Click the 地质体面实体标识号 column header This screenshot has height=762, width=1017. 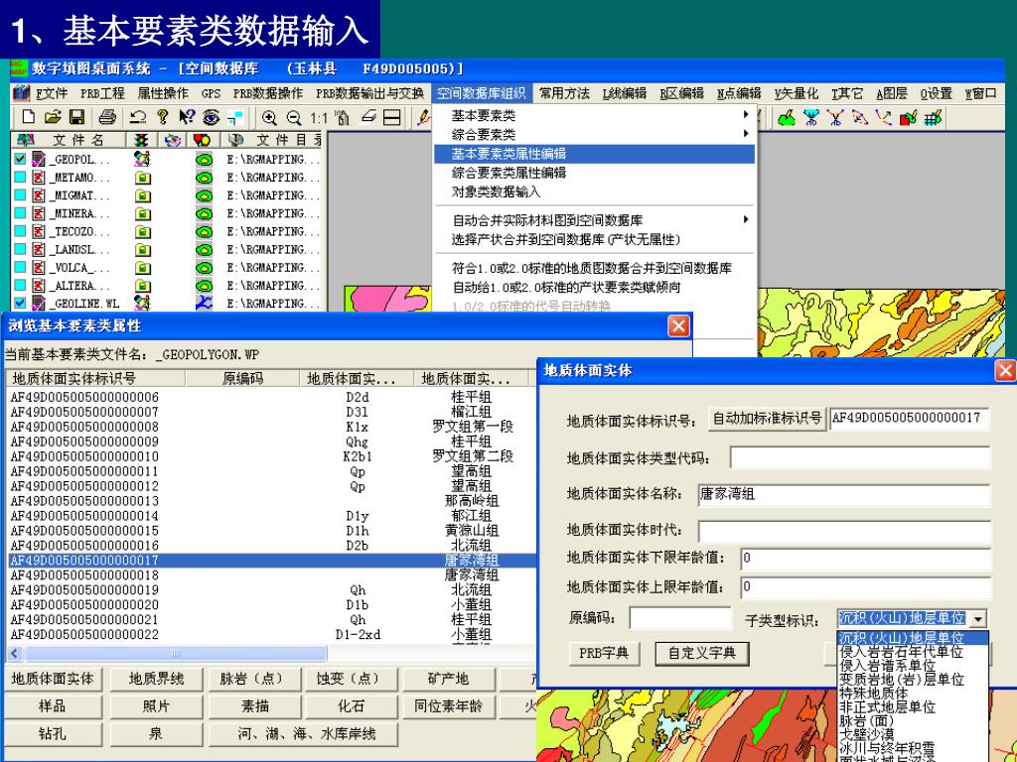[95, 378]
